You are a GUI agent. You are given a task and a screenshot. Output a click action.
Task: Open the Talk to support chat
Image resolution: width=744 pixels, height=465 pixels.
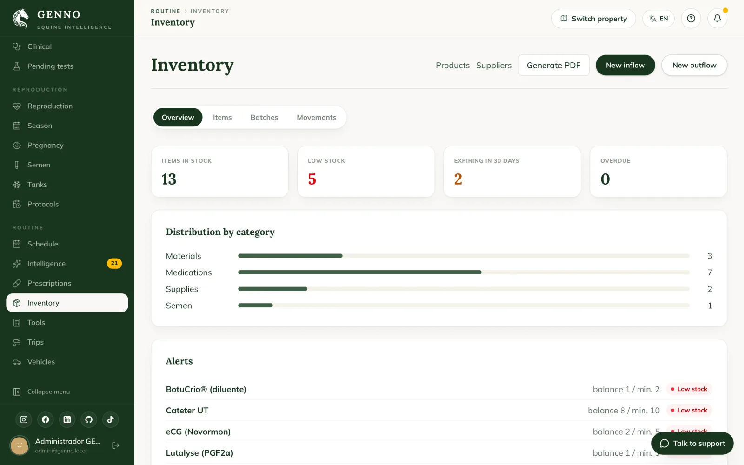(692, 444)
